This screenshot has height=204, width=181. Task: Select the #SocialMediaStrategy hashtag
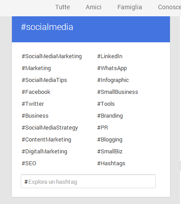click(50, 128)
